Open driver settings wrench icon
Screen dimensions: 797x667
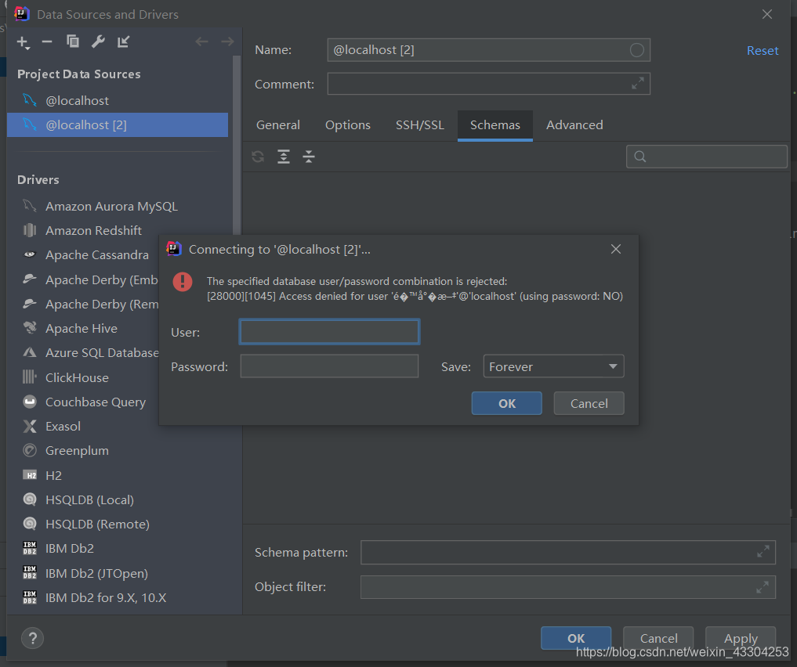tap(98, 41)
